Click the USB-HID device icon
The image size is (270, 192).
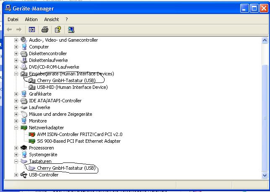click(32, 87)
